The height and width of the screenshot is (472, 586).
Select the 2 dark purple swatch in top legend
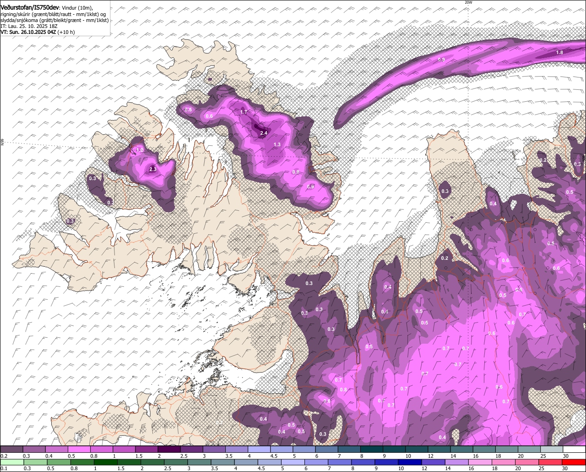coord(169,449)
